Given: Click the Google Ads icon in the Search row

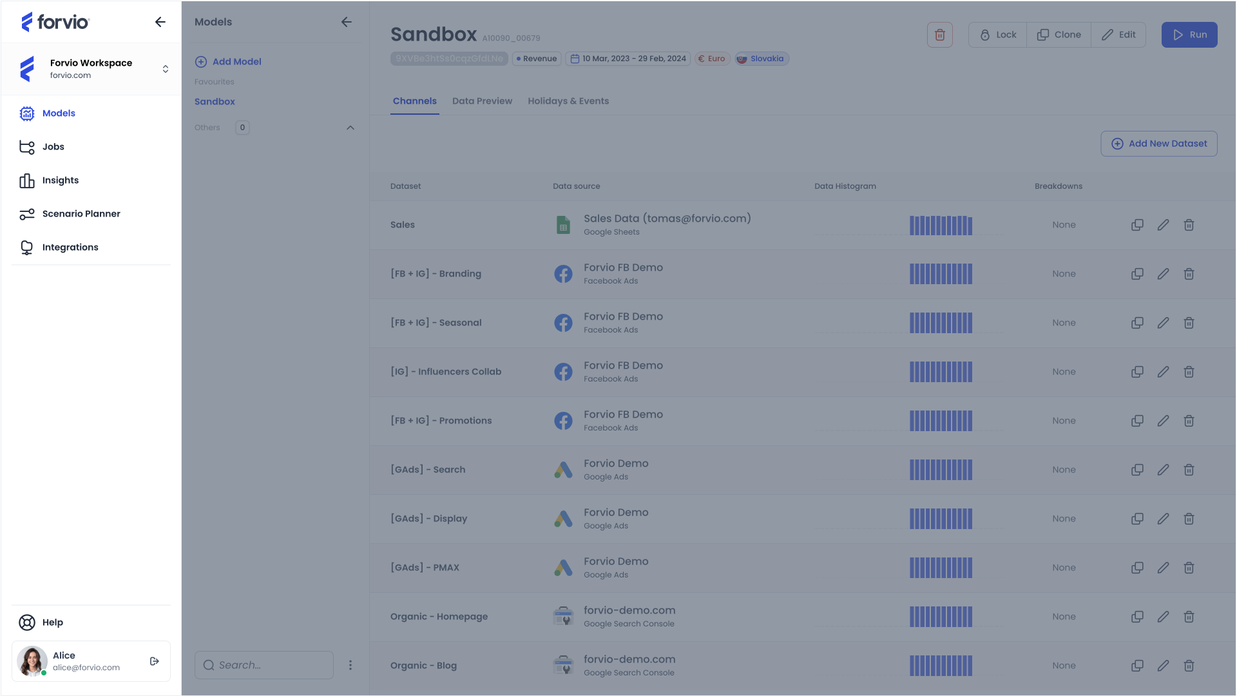Looking at the screenshot, I should [x=563, y=470].
